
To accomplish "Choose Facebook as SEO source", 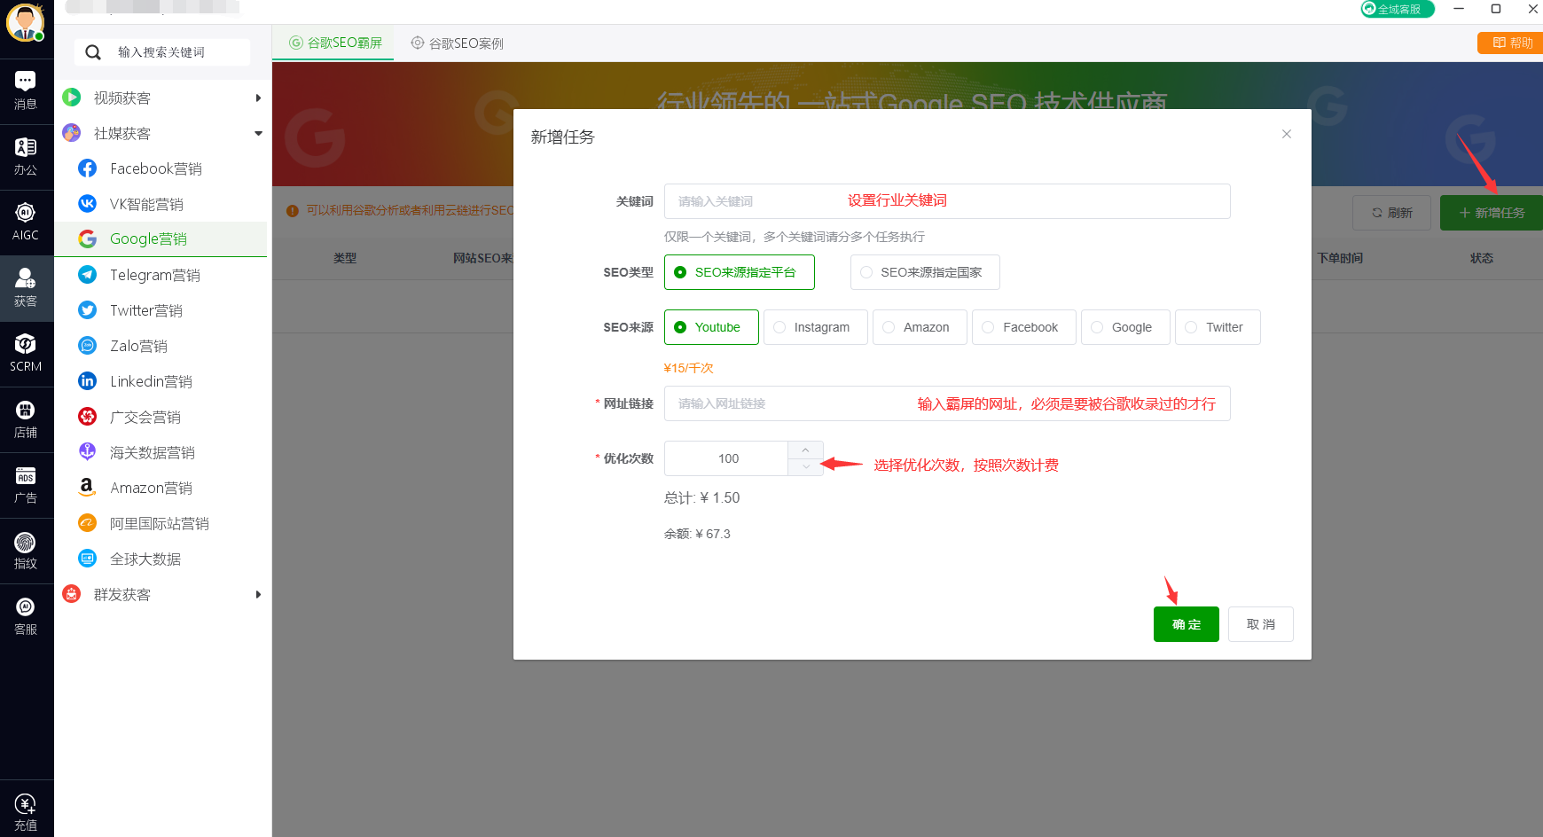I will click(1024, 327).
